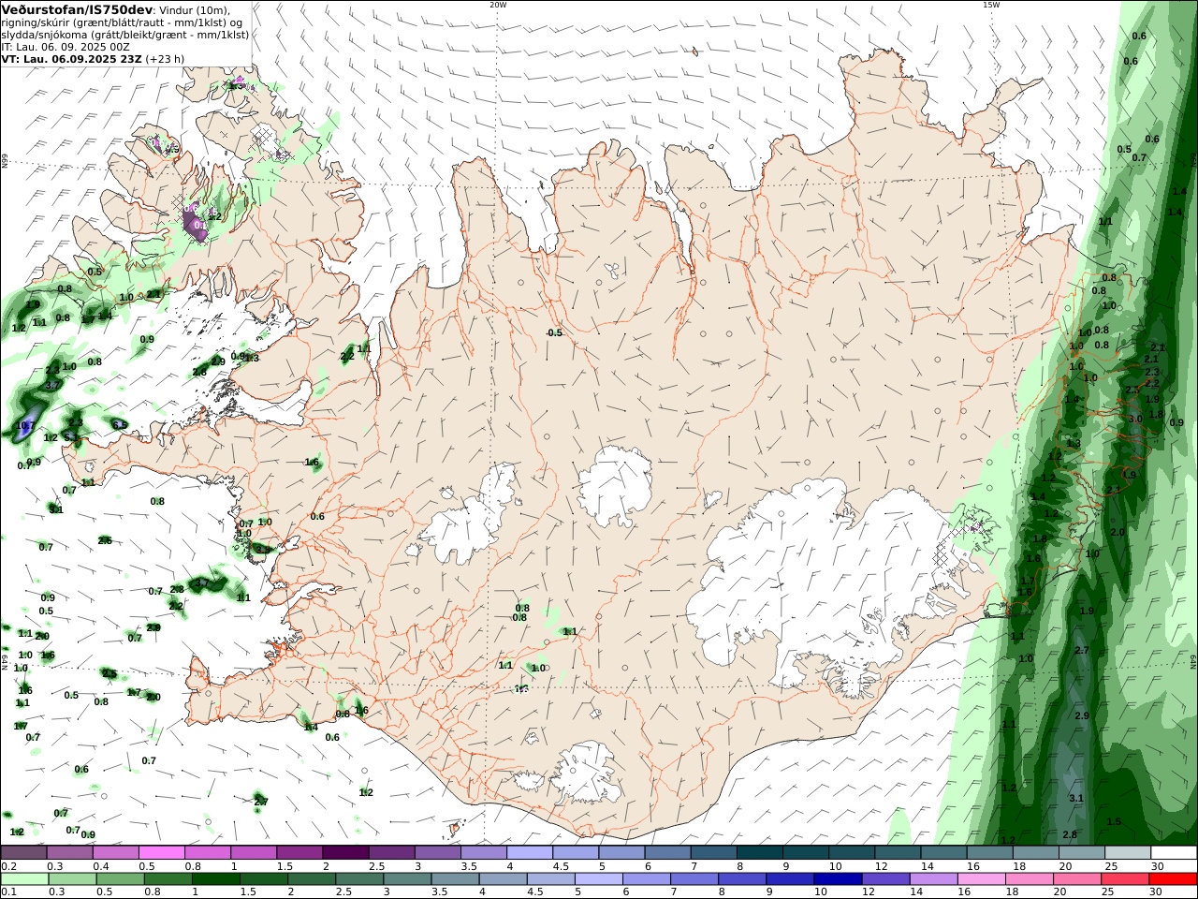
Task: Click the valid time 'VT: Lau. 06.09.2025 23Z'
Action: 71,59
